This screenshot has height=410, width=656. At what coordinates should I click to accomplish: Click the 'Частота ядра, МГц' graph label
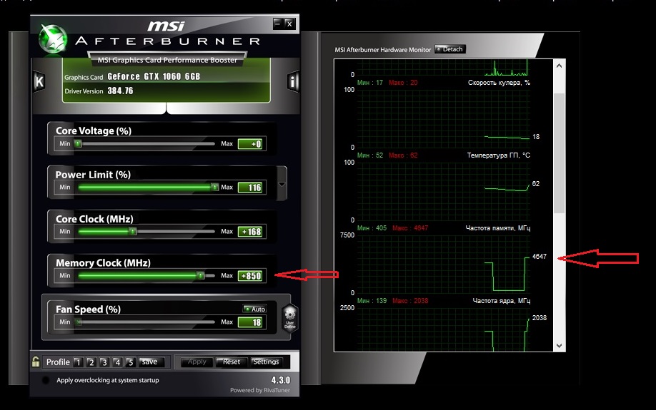(x=501, y=301)
